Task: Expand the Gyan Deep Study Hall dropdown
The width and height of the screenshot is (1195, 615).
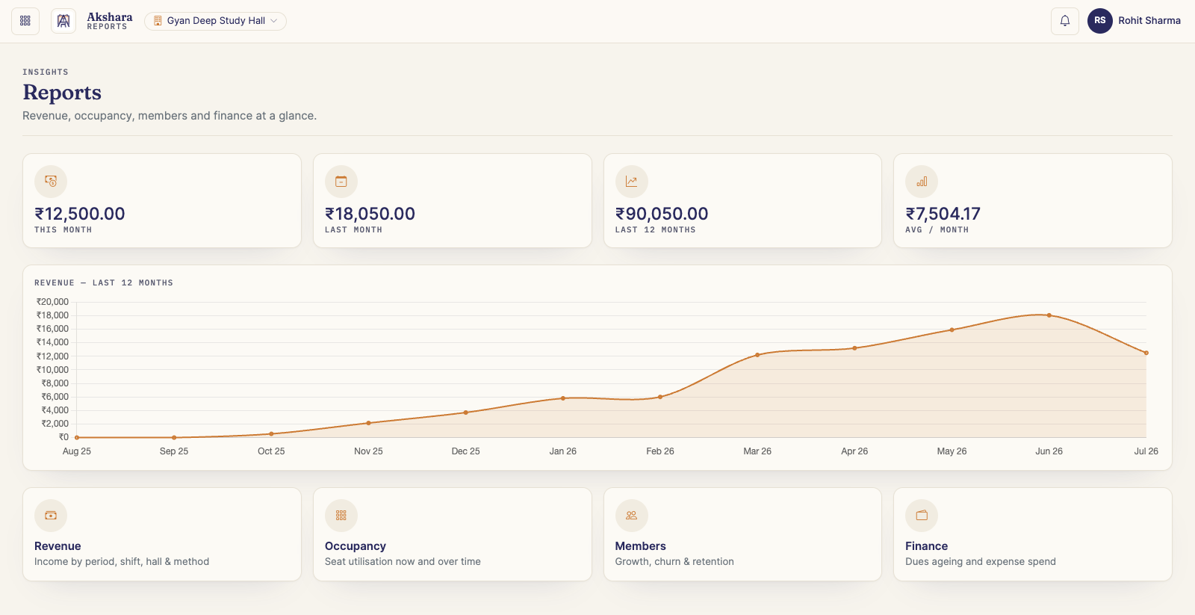Action: [x=215, y=21]
